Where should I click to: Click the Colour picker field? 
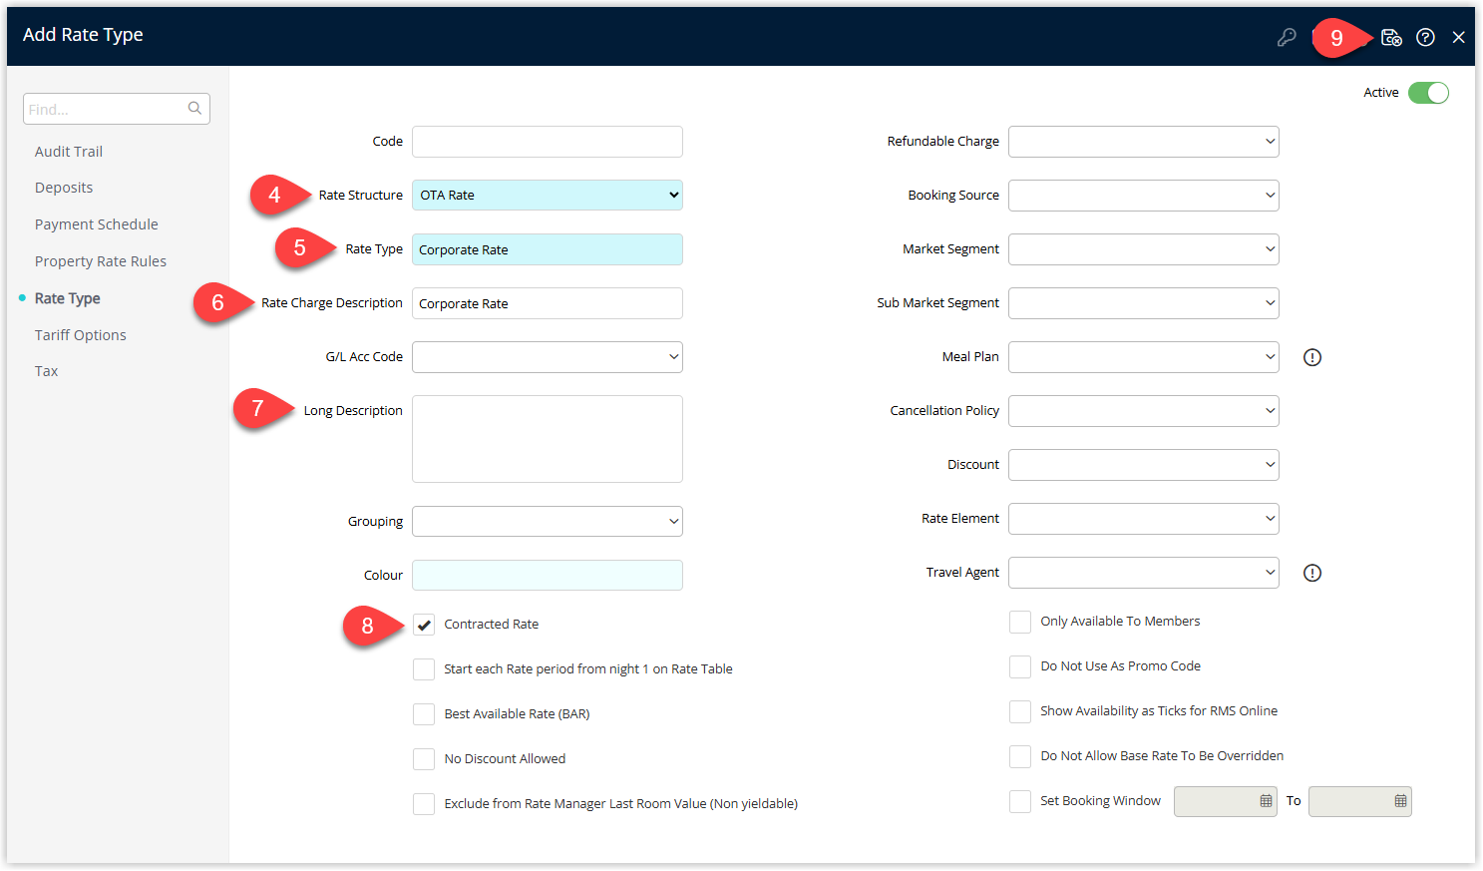(x=548, y=575)
